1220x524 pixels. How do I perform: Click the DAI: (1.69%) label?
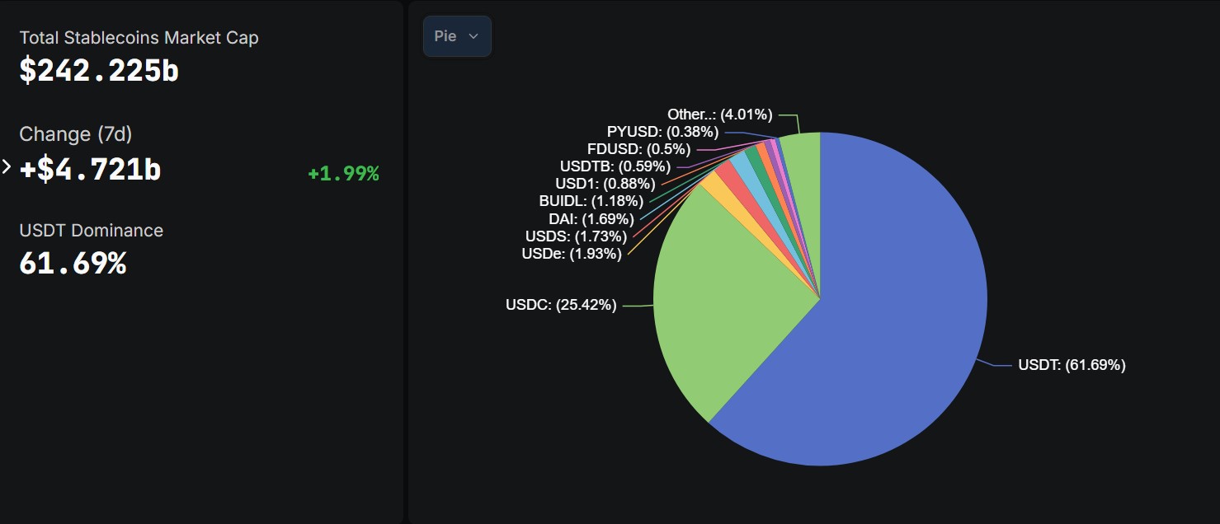tap(591, 219)
